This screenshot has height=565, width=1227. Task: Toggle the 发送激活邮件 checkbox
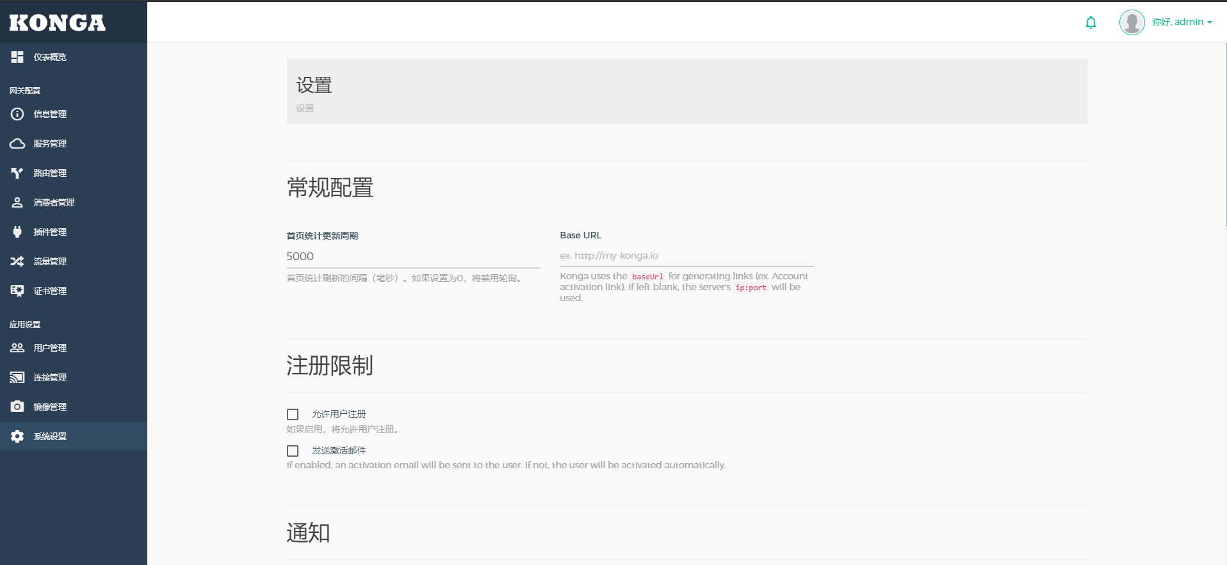coord(293,451)
